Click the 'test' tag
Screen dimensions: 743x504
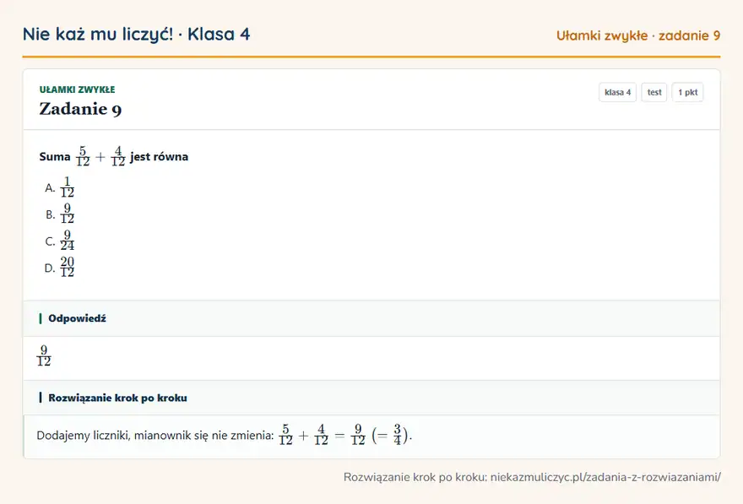654,92
